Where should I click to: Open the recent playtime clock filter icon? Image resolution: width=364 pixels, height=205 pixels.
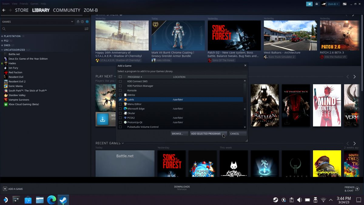click(x=83, y=22)
